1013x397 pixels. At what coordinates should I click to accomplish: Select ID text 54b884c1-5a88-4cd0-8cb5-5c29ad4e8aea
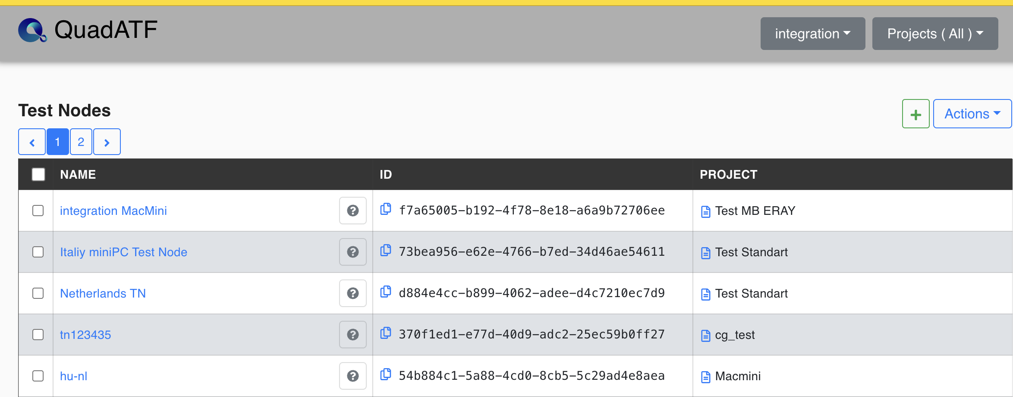pyautogui.click(x=532, y=375)
